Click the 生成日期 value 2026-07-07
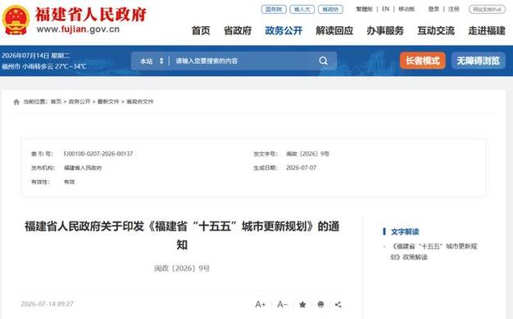The height and width of the screenshot is (319, 513). (302, 168)
